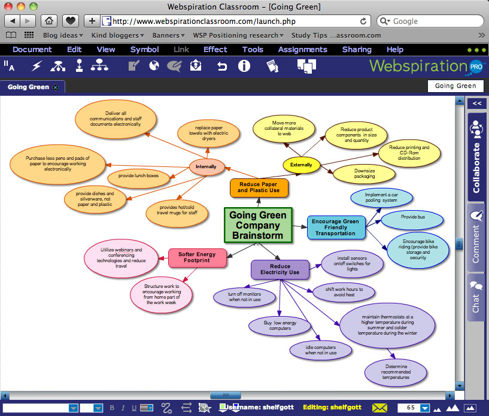Viewport: 489px width, 416px height.
Task: Insert hyperlink using the globe icon
Action: click(x=154, y=65)
